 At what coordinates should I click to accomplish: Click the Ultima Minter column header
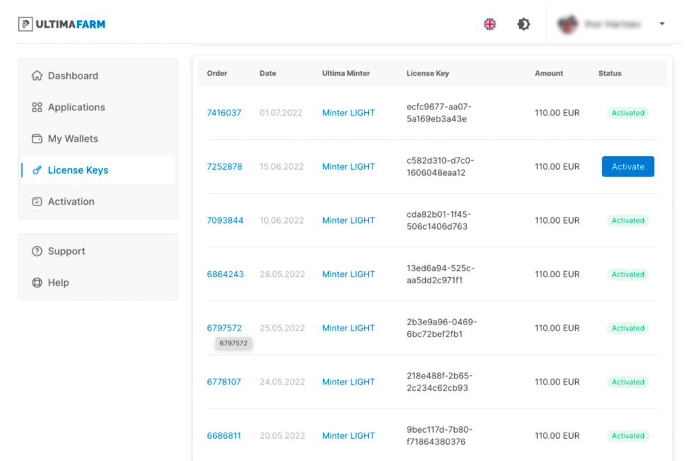[346, 73]
